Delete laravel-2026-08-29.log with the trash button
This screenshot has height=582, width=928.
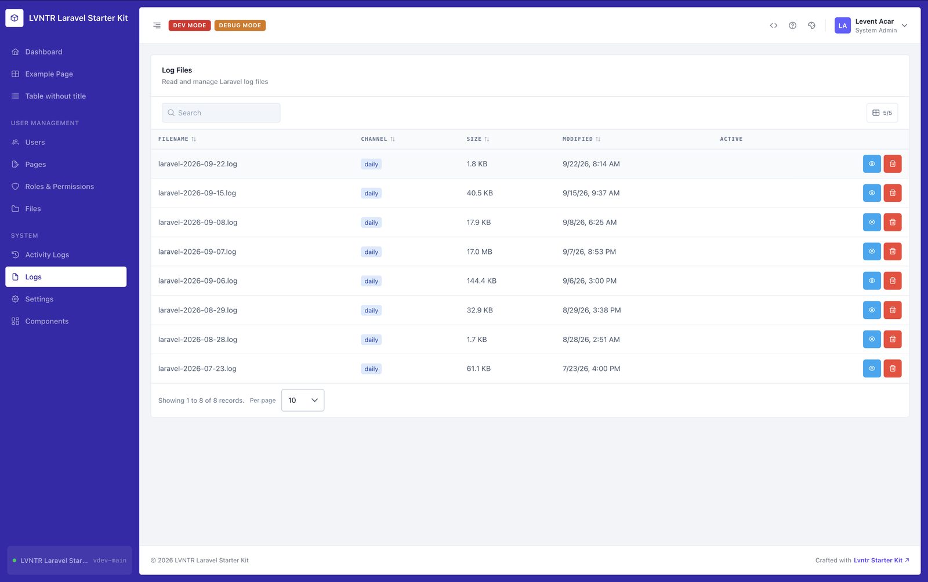893,310
